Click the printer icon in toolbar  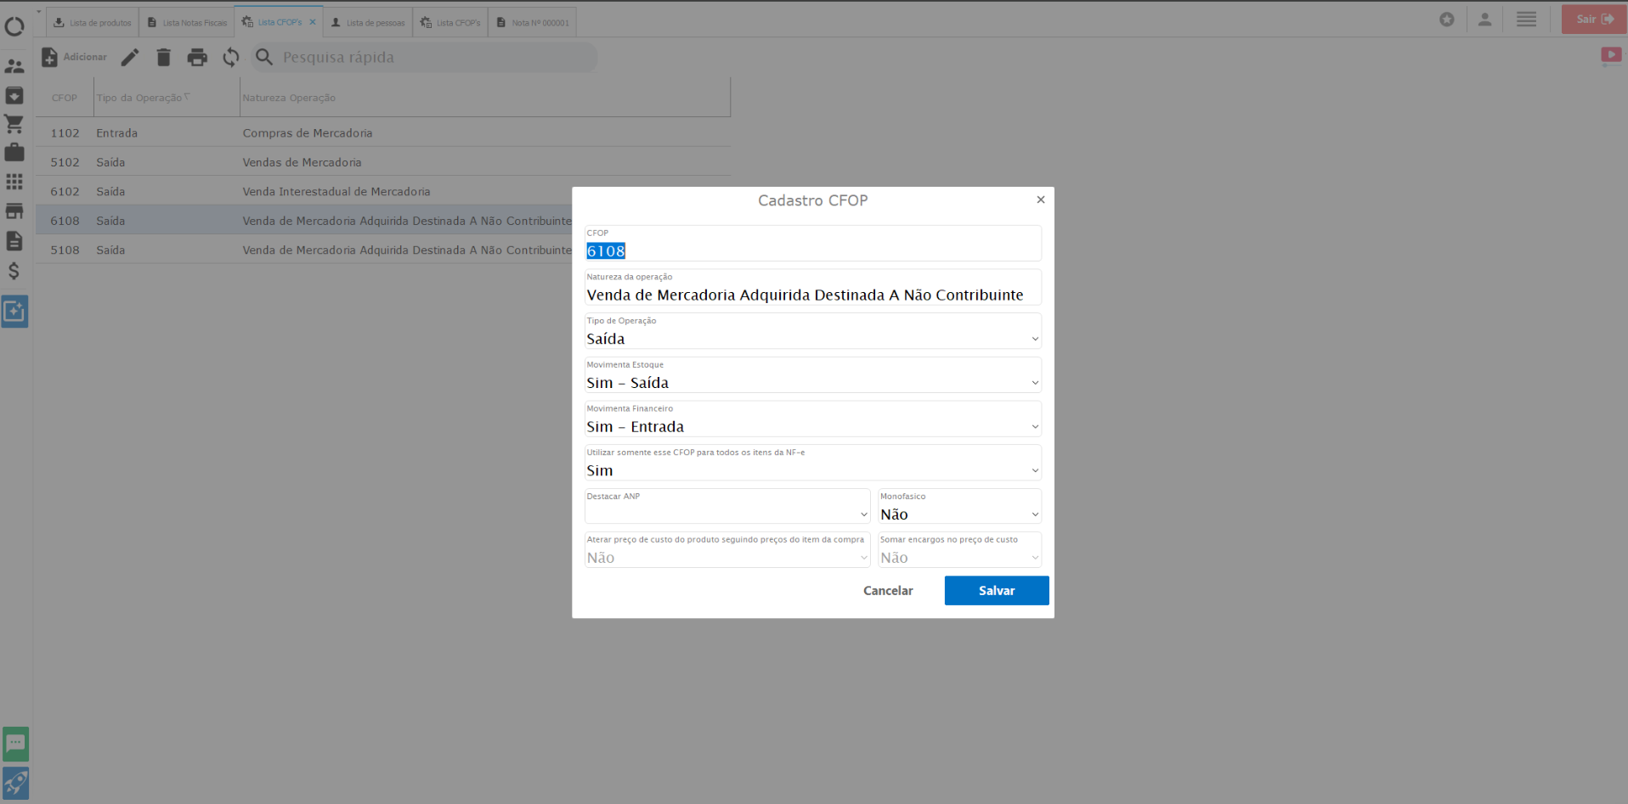tap(197, 57)
